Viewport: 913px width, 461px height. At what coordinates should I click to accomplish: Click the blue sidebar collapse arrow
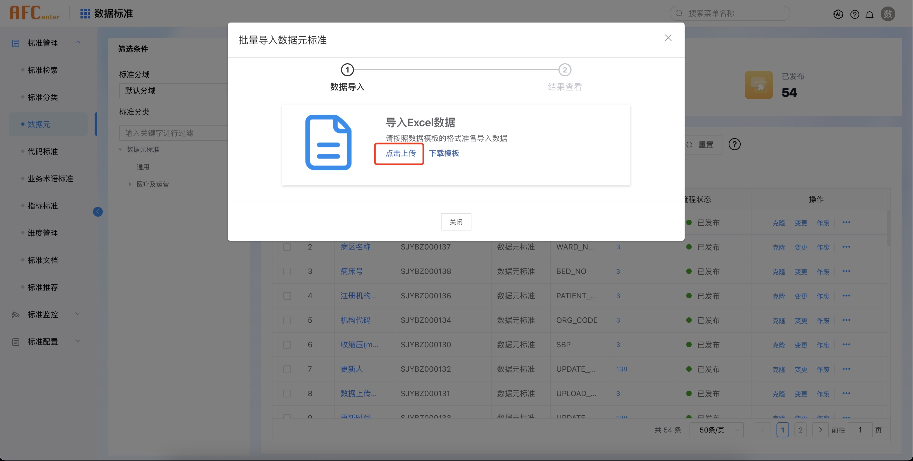coord(98,211)
